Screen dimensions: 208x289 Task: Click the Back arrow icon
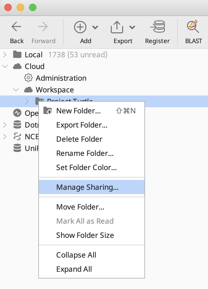pos(16,27)
